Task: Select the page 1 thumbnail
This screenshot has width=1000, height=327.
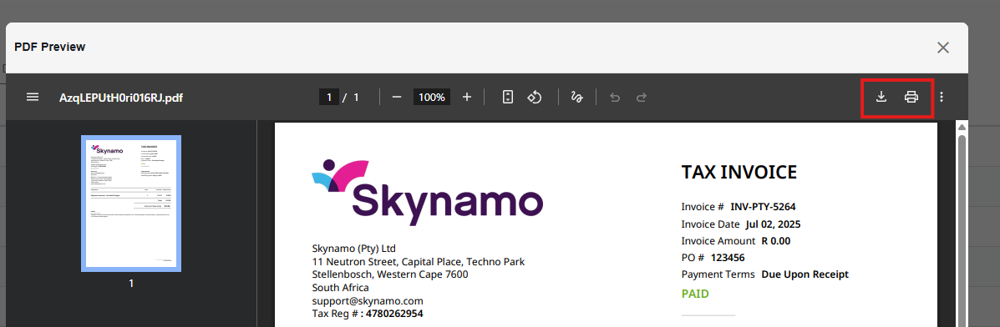Action: [x=131, y=204]
